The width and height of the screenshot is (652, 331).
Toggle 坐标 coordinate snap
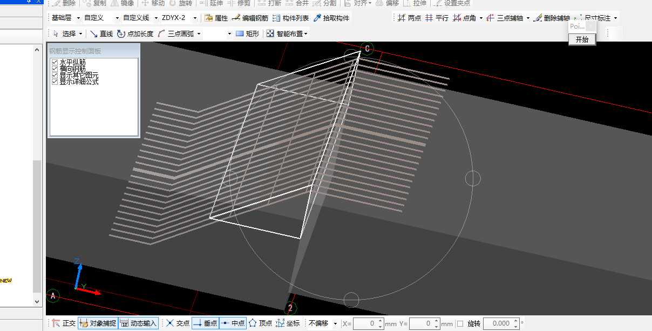(288, 323)
